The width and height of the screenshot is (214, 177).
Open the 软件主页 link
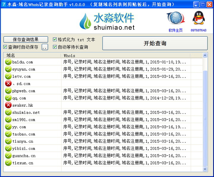tap(176, 30)
